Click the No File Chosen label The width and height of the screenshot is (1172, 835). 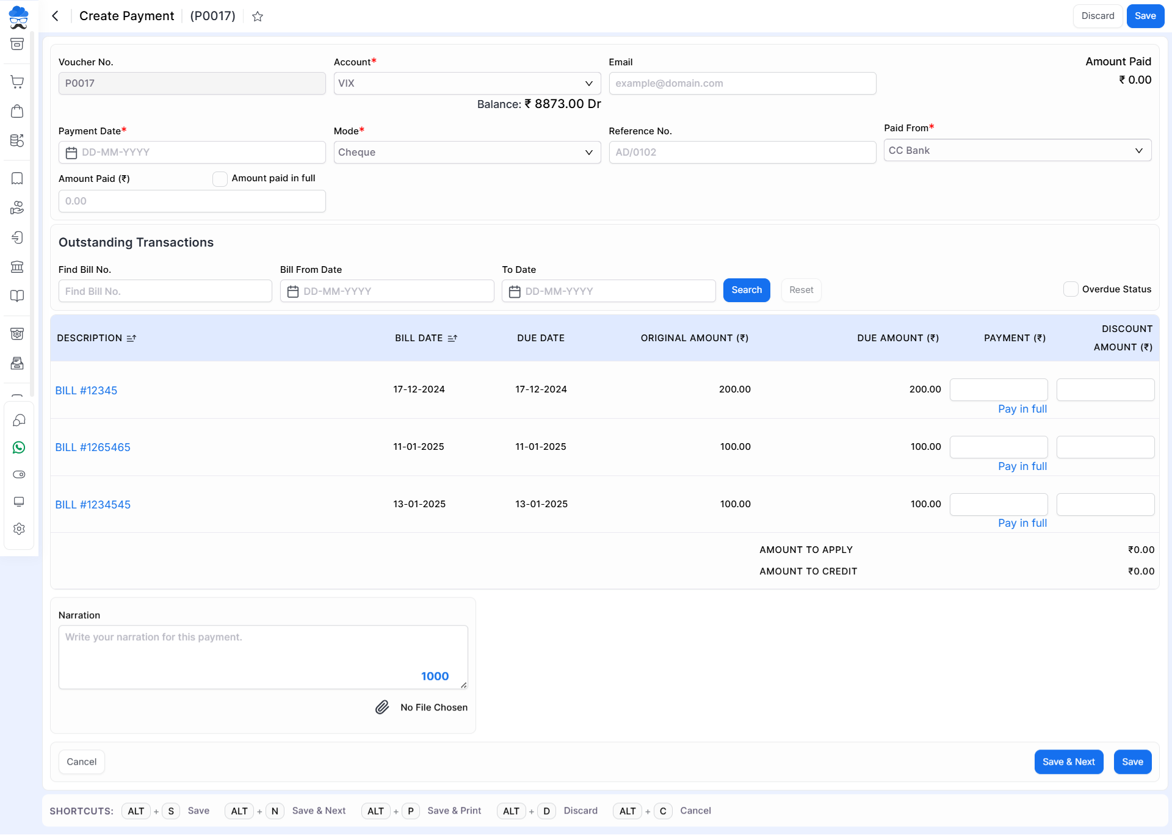point(434,707)
